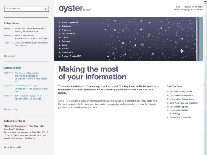Click the Latest News heading
207x155 pixels.
11,23
